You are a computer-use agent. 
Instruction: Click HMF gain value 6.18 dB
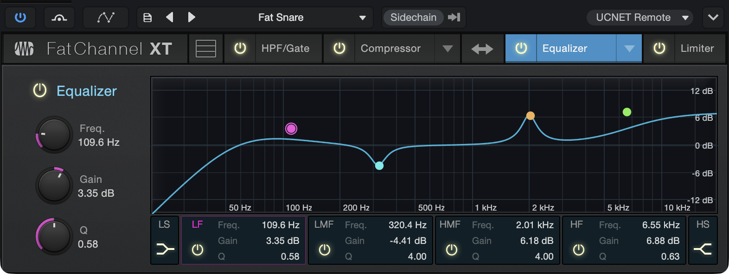click(537, 241)
